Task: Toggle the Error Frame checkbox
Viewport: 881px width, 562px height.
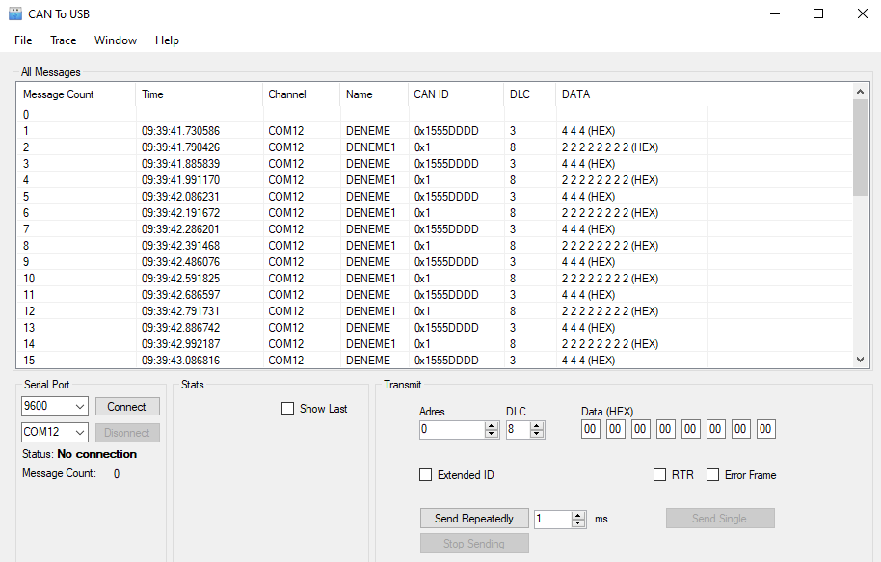Action: 712,475
